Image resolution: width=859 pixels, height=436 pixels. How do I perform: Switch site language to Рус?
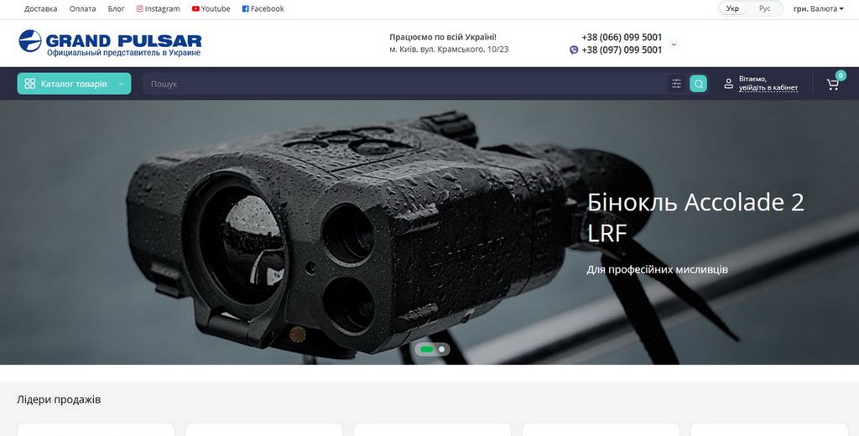point(764,8)
